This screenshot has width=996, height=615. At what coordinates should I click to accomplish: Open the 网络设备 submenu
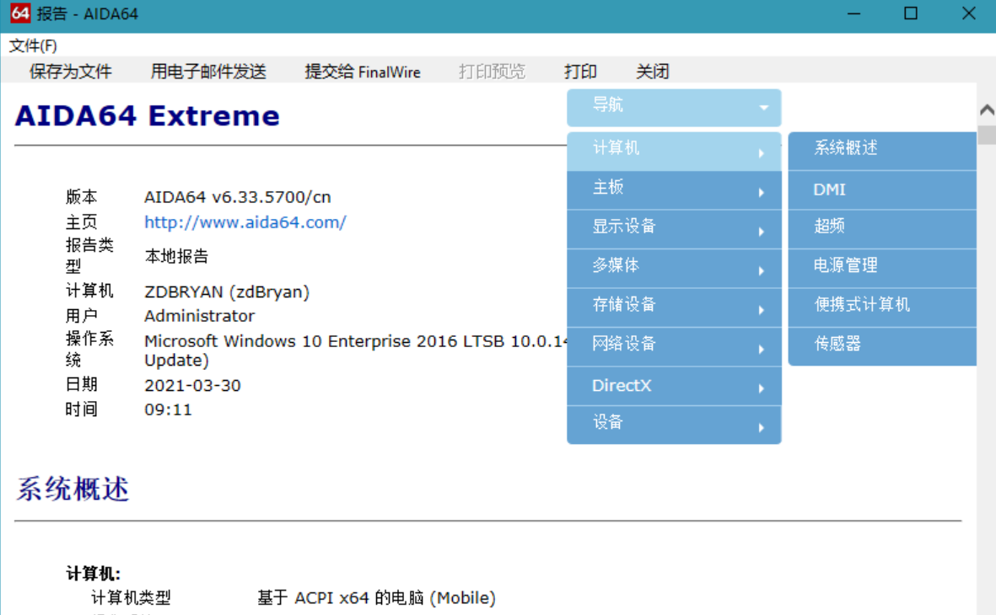(674, 348)
